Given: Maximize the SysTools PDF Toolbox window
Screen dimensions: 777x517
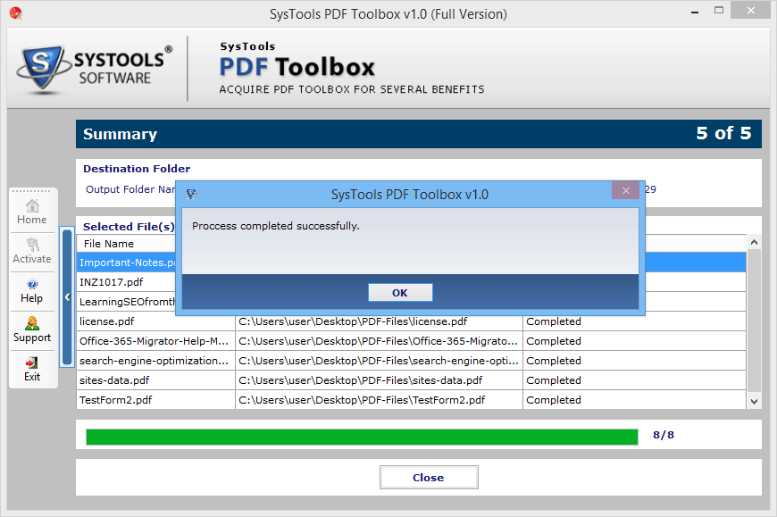Looking at the screenshot, I should (x=719, y=11).
